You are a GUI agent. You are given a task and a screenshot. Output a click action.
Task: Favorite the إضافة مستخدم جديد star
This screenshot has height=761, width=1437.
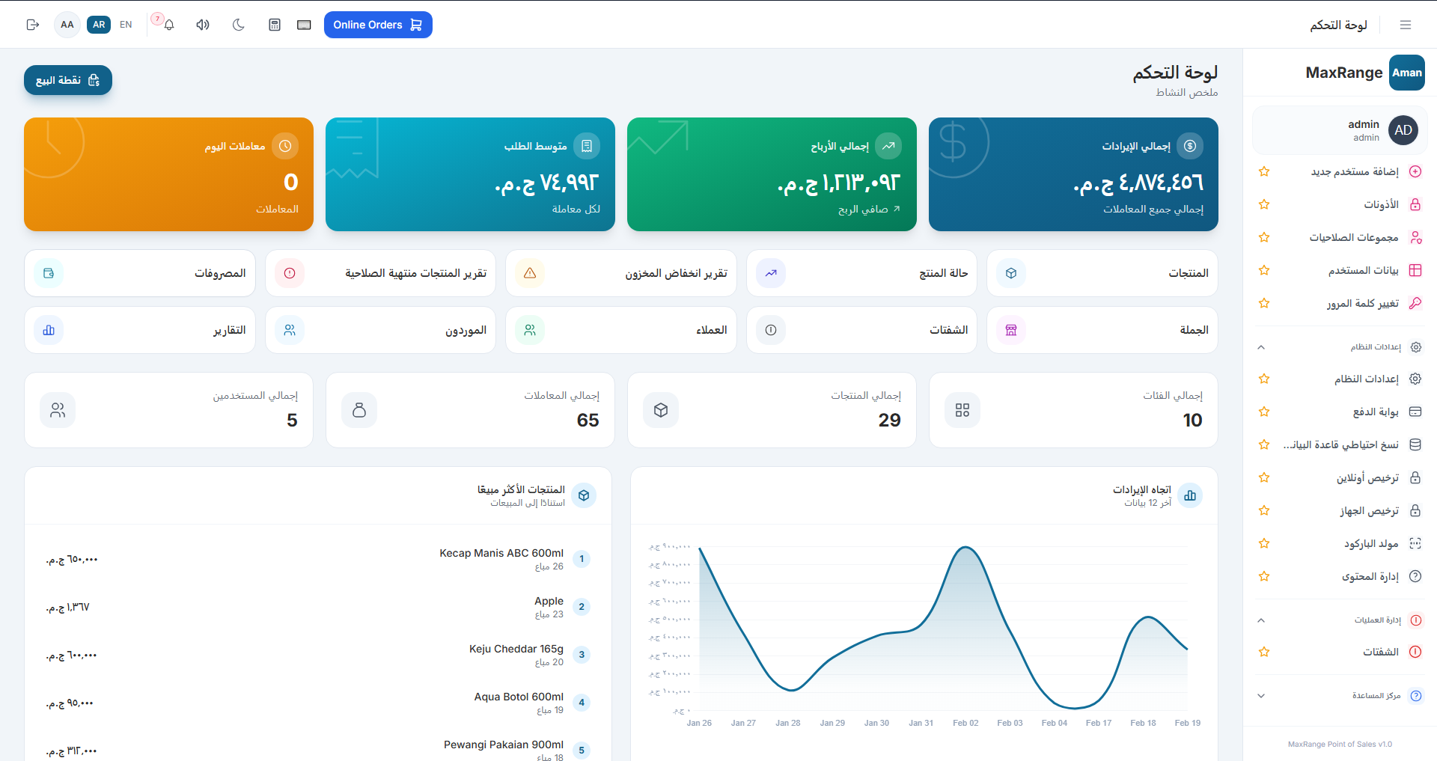[x=1264, y=172]
